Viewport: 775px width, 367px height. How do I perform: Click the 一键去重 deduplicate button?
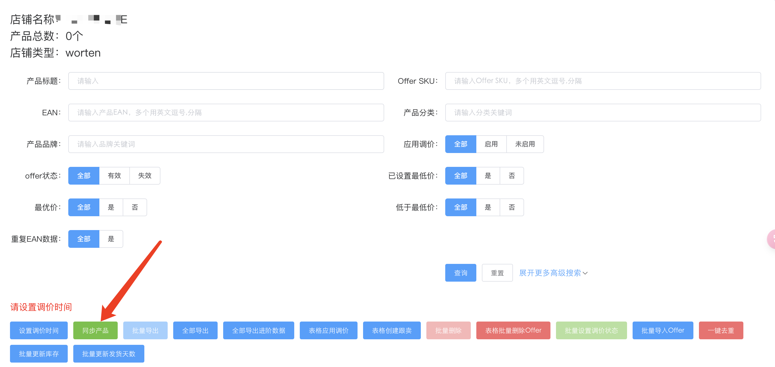point(721,330)
